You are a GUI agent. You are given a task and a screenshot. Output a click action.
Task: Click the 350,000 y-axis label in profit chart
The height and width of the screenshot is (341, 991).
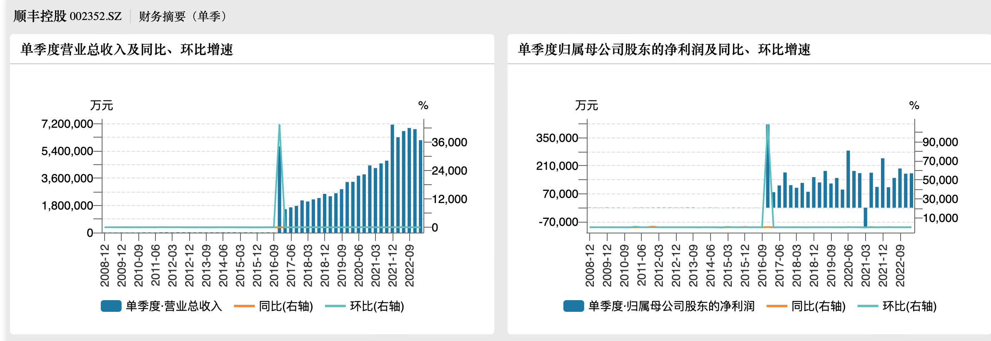click(557, 138)
